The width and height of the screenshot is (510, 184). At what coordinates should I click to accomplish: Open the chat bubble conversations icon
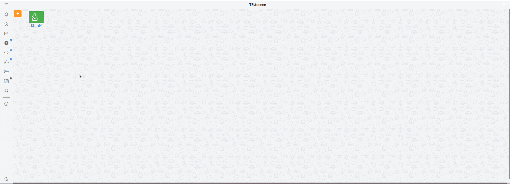point(6,53)
